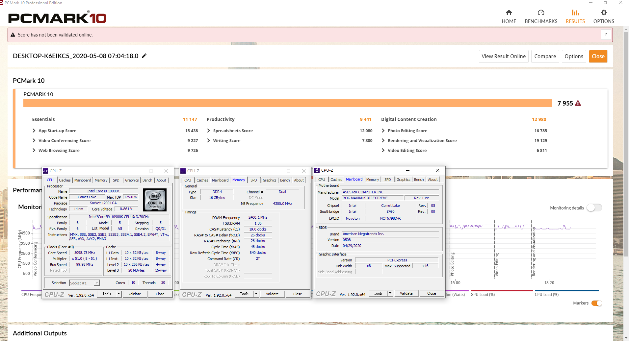The image size is (629, 341).
Task: Click the Productivity score 9 441
Action: click(x=366, y=119)
